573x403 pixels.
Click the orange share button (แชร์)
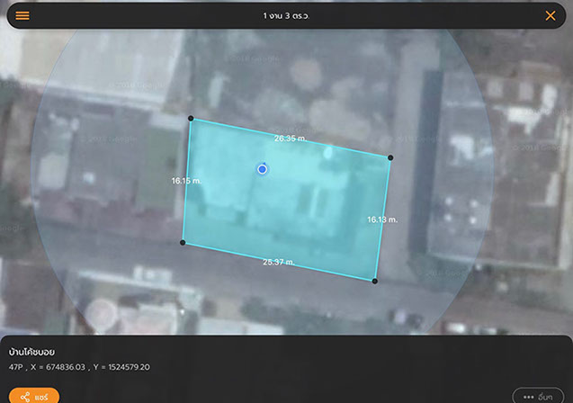coord(34,396)
